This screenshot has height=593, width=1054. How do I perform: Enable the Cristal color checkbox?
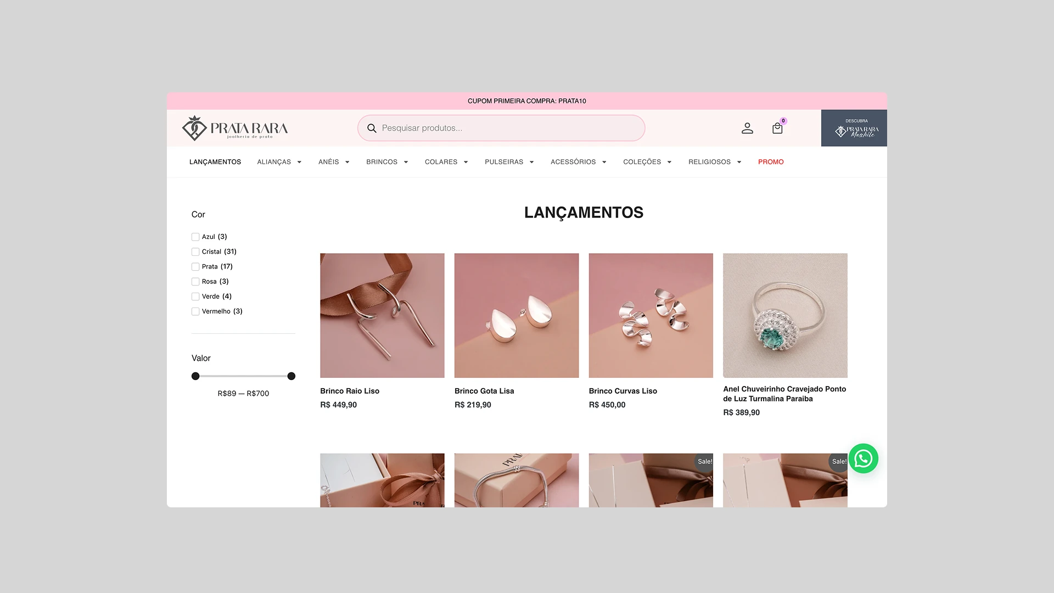pos(195,251)
